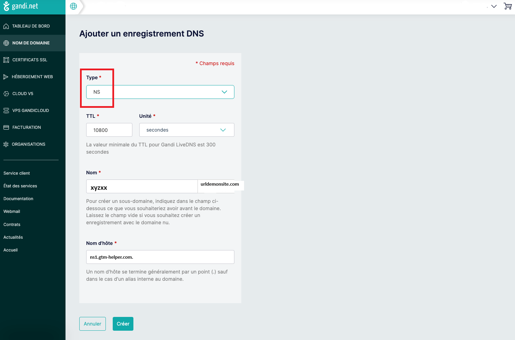Click the Nom d'hôte input field
The image size is (515, 340).
point(160,257)
